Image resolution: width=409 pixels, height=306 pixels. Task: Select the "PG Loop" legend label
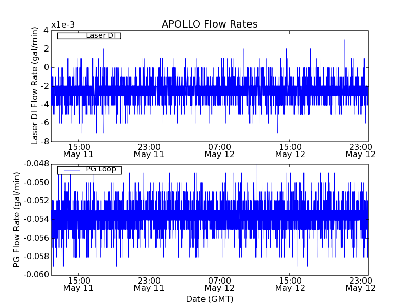101,169
